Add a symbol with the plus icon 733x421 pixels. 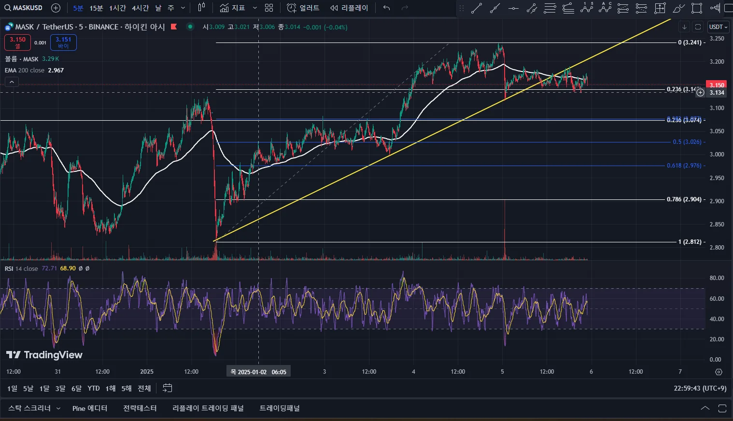tap(56, 8)
